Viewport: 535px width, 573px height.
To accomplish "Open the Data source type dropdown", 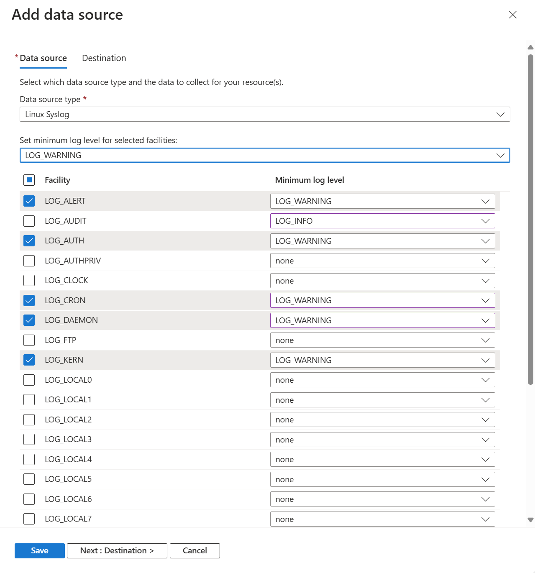I will pyautogui.click(x=264, y=114).
